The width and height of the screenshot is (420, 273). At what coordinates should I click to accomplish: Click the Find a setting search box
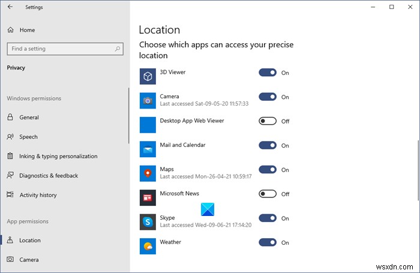65,49
